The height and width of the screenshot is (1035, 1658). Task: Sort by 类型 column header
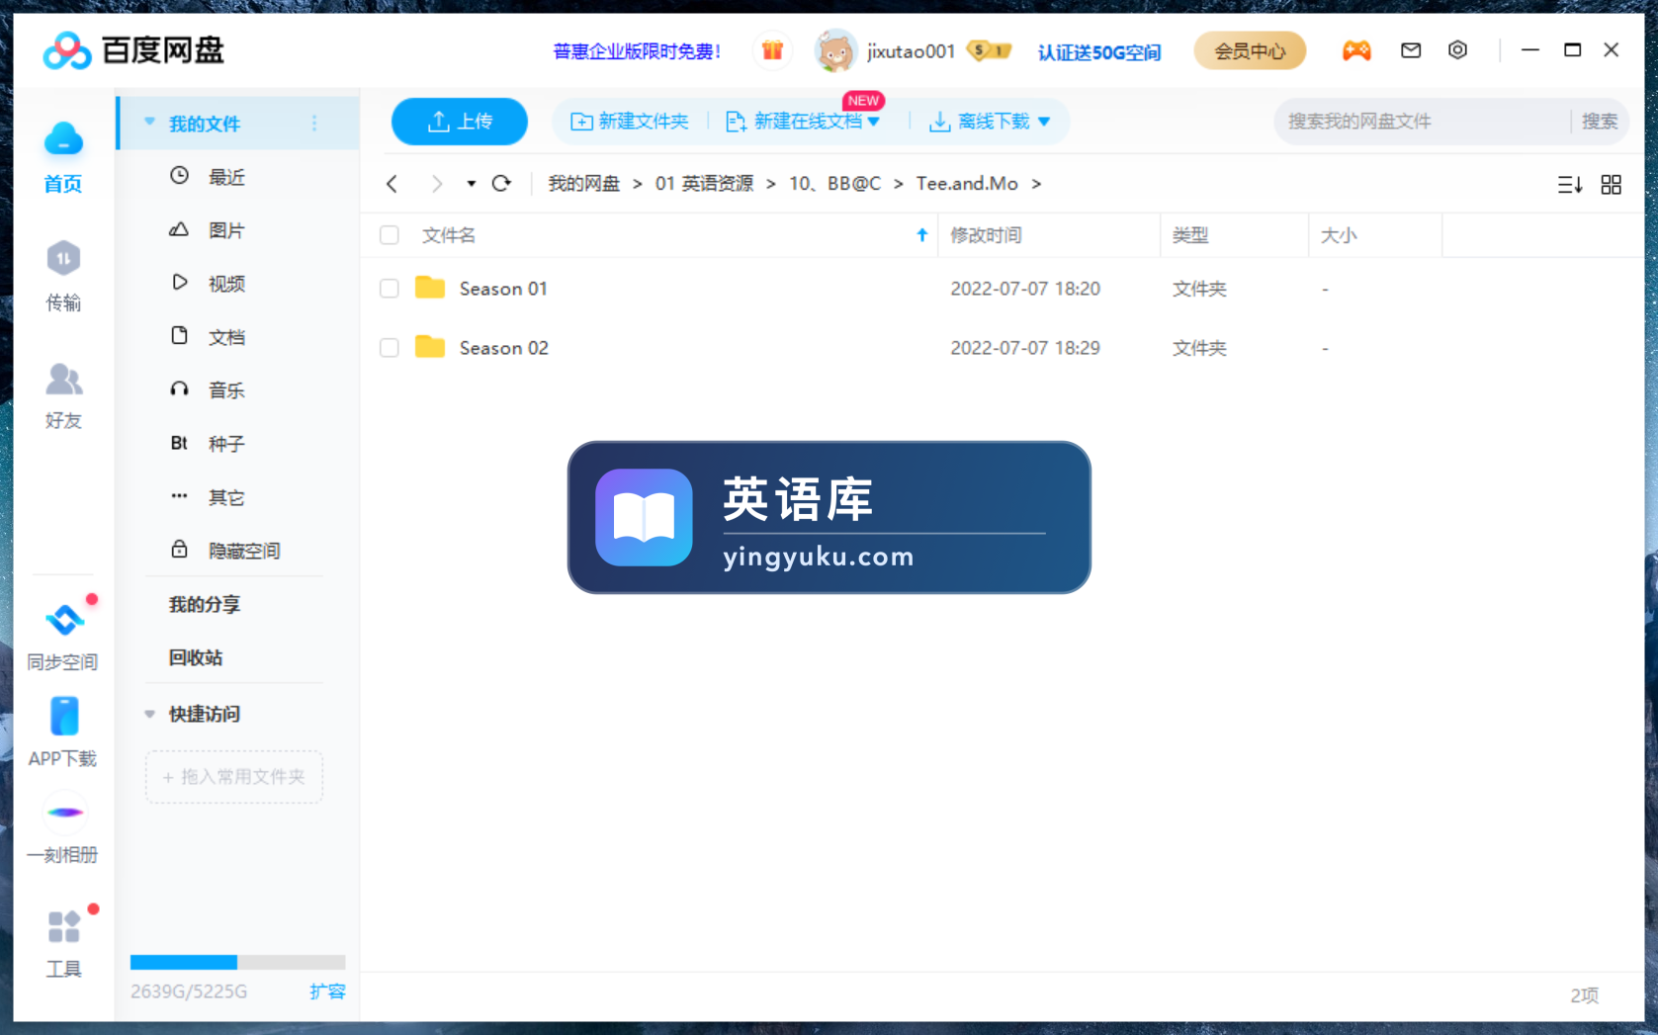[x=1190, y=235]
